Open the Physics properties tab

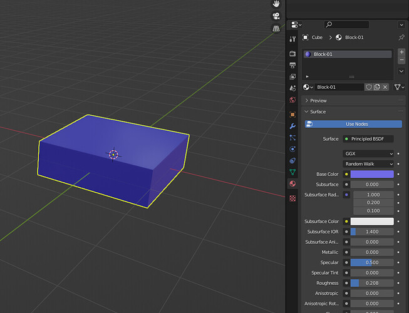(x=293, y=149)
